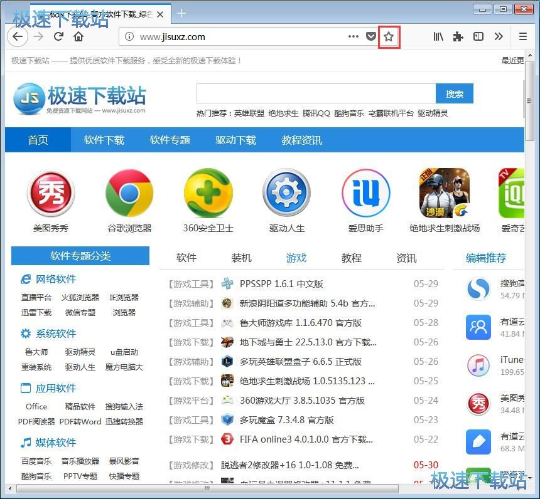Screen dimensions: 540x499
Task: Open the hamburger application menu
Action: click(522, 37)
